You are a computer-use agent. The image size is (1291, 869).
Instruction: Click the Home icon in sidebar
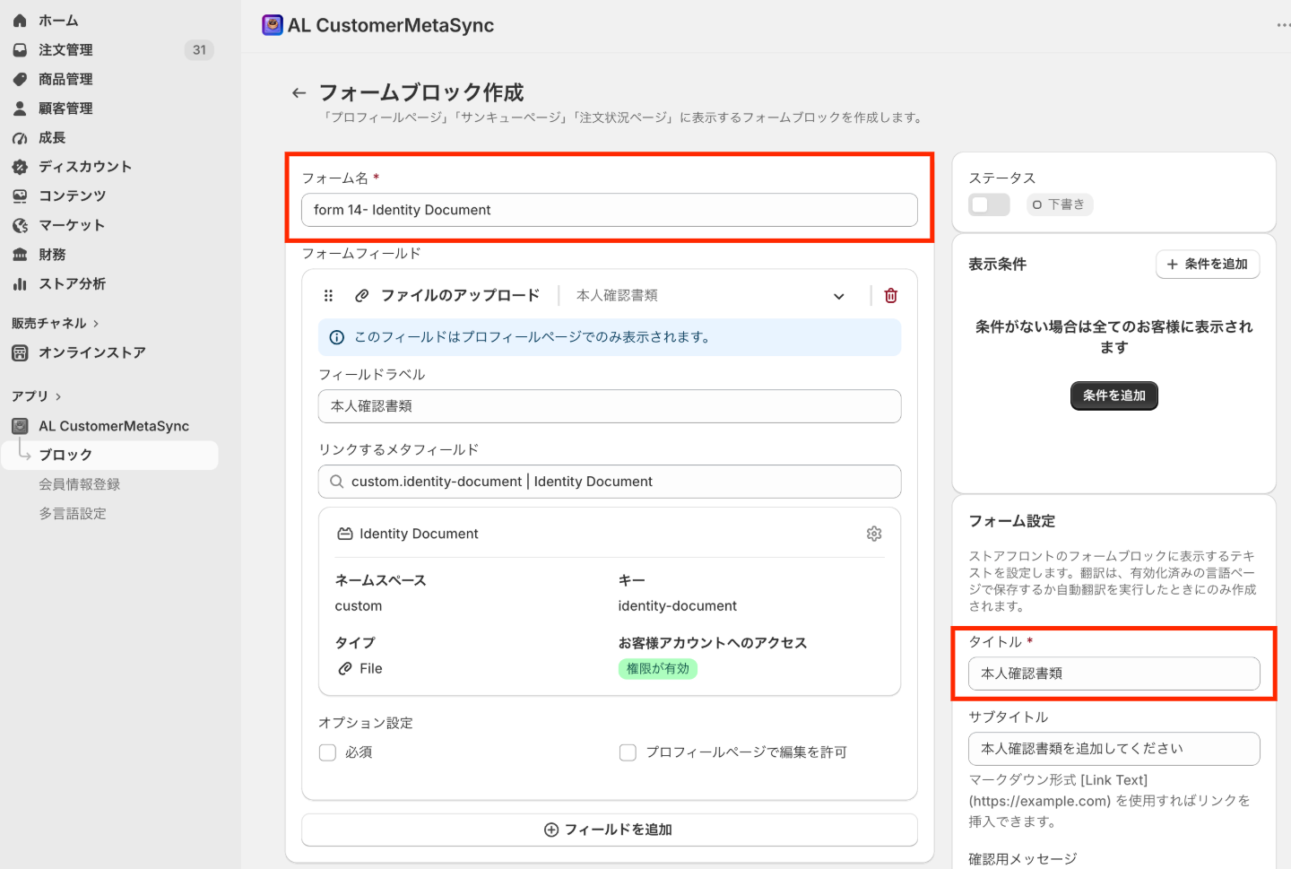click(x=20, y=21)
